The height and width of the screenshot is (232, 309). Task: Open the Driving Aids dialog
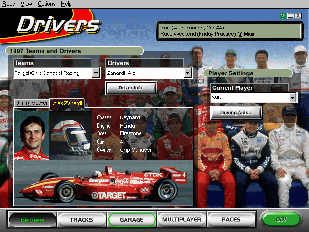(236, 113)
